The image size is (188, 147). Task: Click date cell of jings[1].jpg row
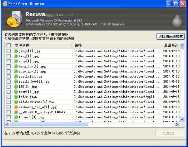click(171, 51)
